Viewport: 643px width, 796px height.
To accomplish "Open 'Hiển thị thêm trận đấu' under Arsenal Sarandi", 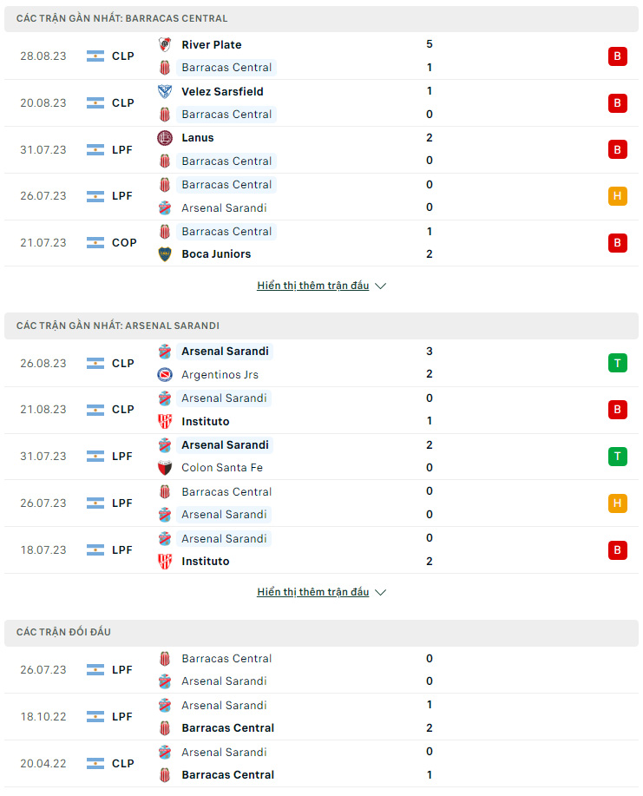I will [x=312, y=592].
